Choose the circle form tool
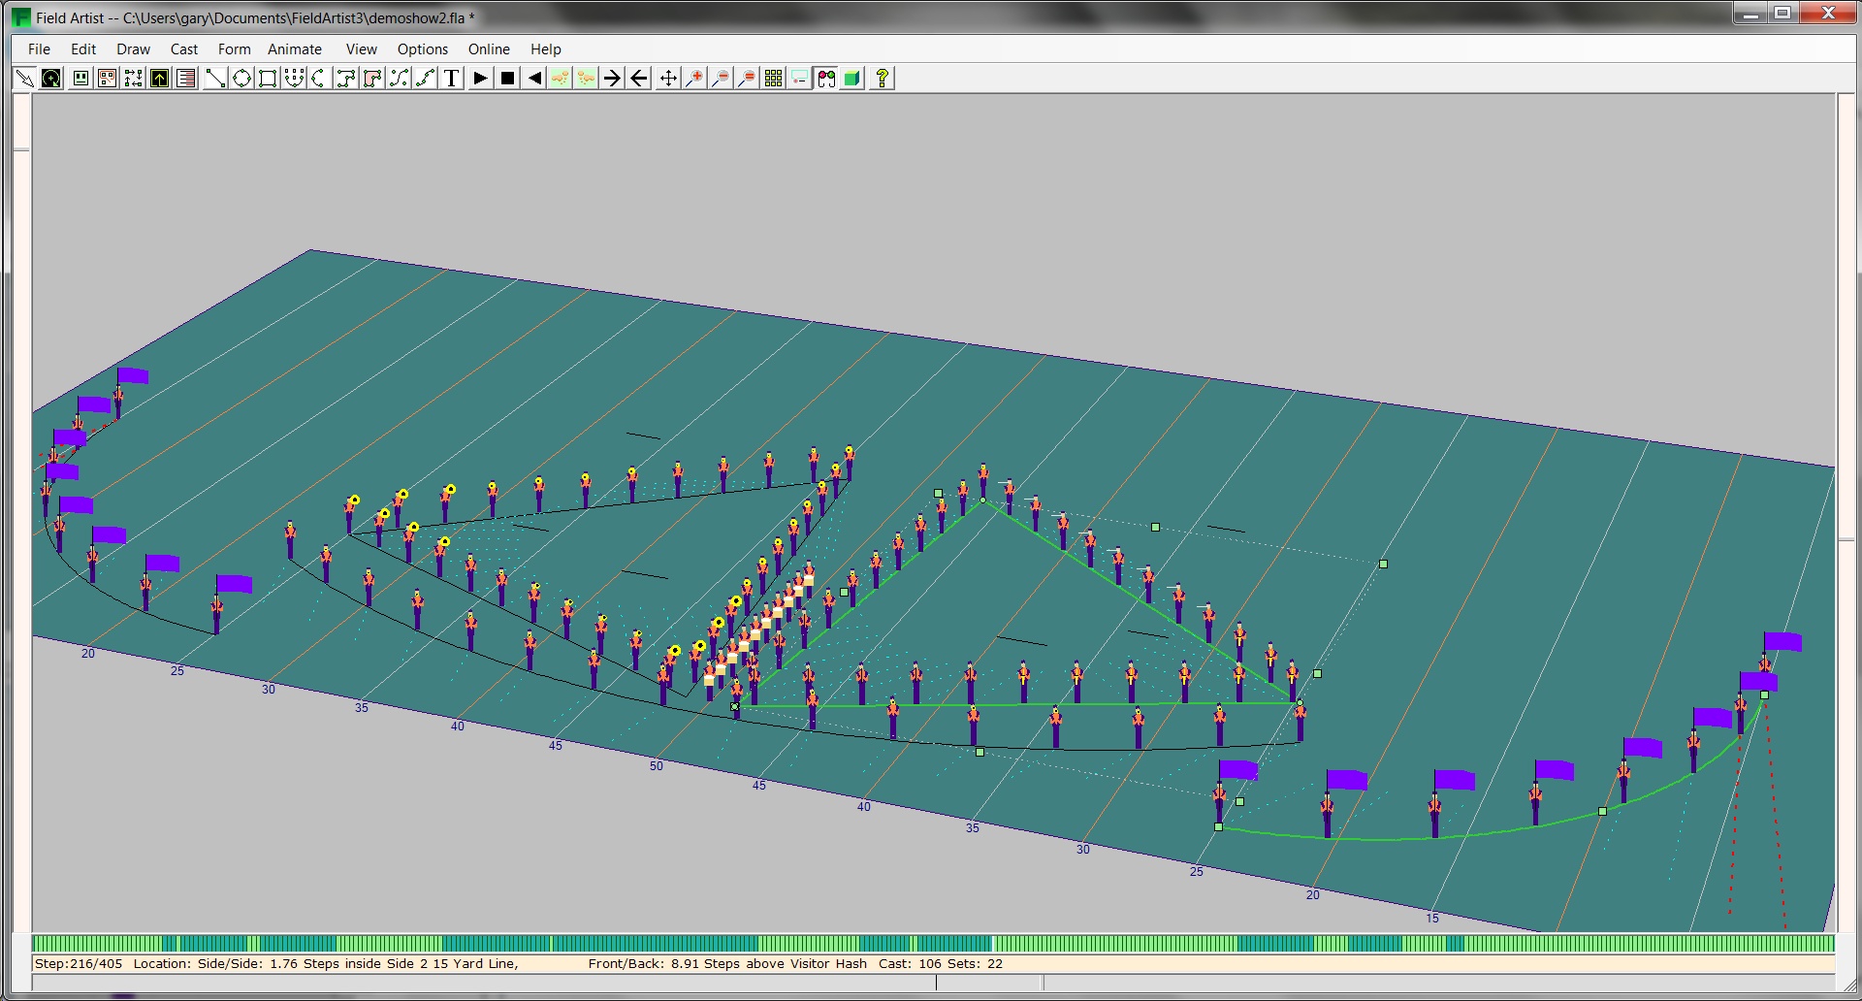Screen dimensions: 1862x1001 tap(241, 79)
